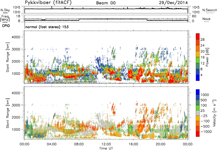
Task: Click the "N.Search" legend label
Action: (x=209, y=10)
